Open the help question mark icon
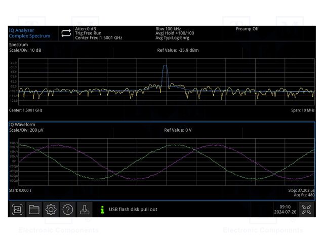The image size is (324, 243). (67, 209)
